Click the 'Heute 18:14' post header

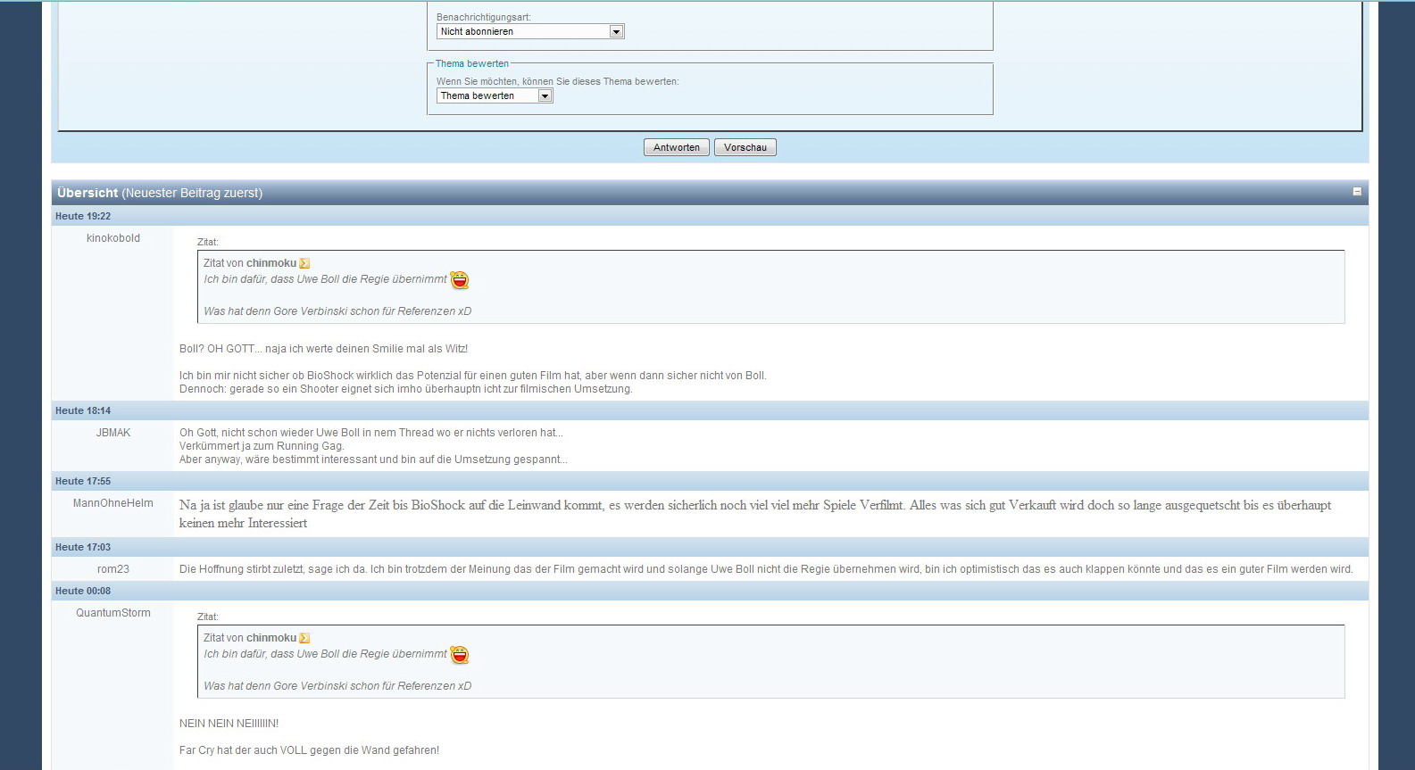pos(710,410)
